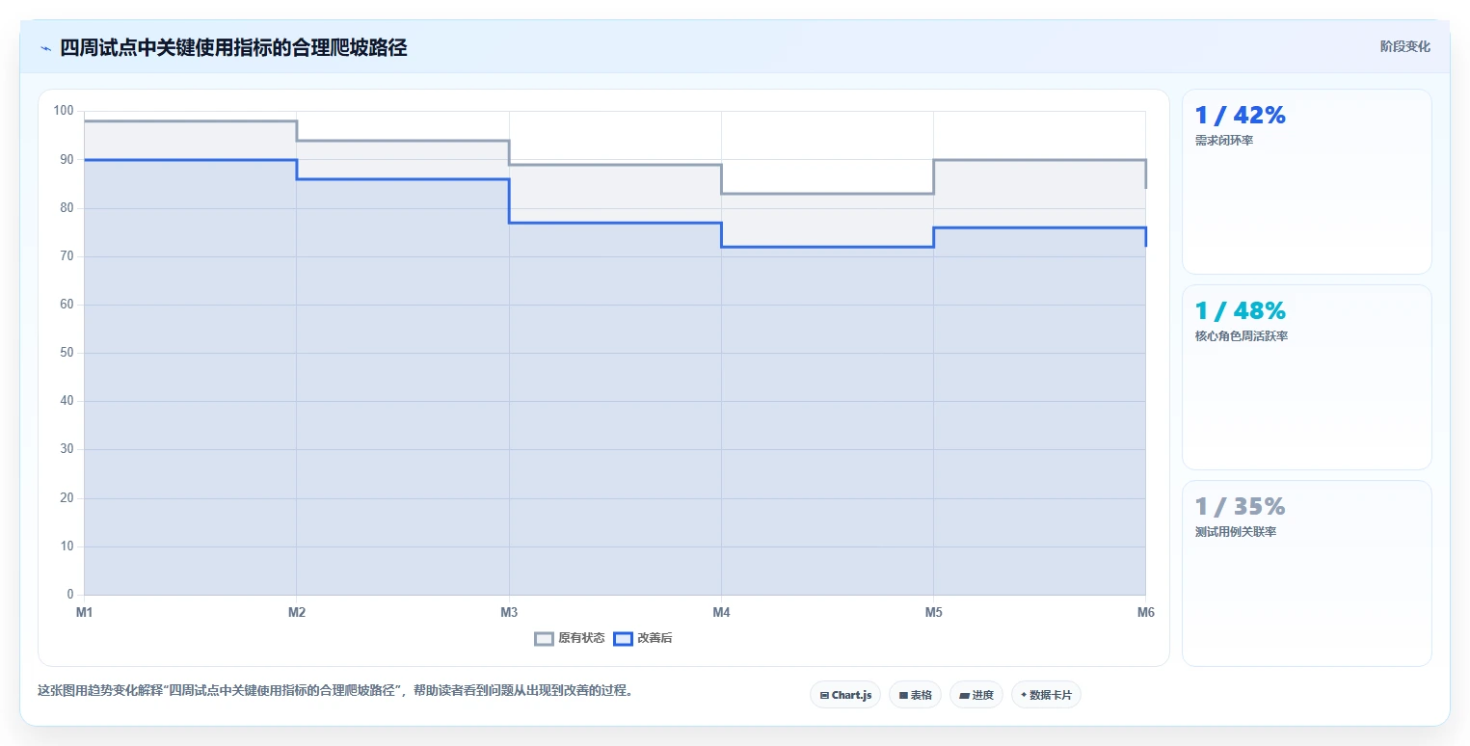Click the 1 / 35% value text
This screenshot has width=1470, height=746.
[1240, 507]
